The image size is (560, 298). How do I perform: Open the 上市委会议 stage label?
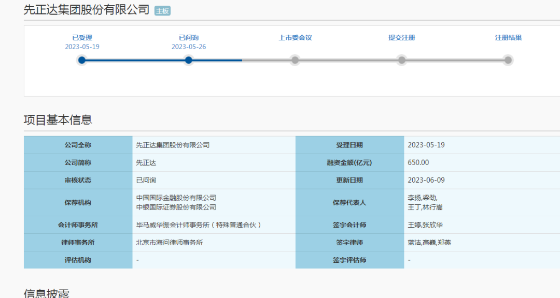pyautogui.click(x=296, y=38)
